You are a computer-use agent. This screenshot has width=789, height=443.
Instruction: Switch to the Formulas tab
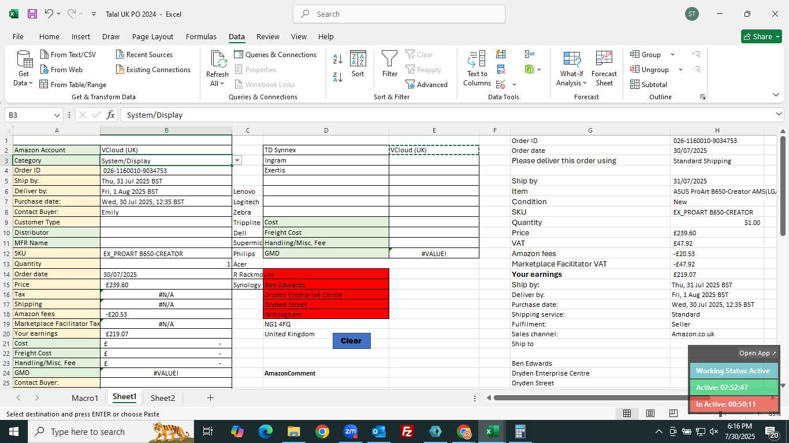tap(201, 36)
